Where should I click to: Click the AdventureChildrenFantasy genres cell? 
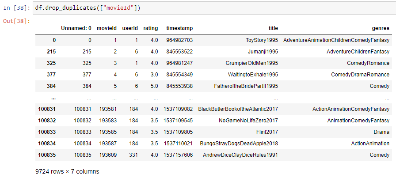click(x=358, y=52)
